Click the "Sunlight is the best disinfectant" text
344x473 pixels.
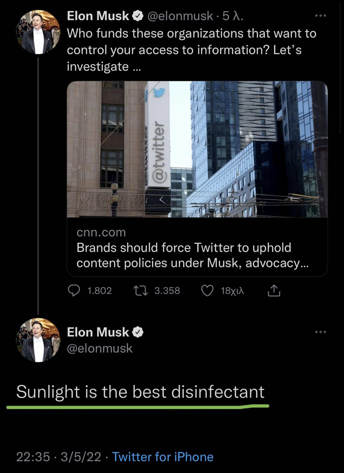(x=140, y=392)
